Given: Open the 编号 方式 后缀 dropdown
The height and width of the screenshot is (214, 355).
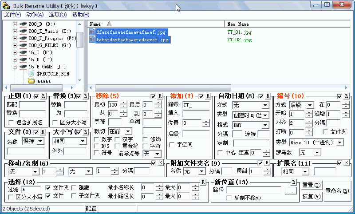Looking at the screenshot, I should tap(310, 105).
